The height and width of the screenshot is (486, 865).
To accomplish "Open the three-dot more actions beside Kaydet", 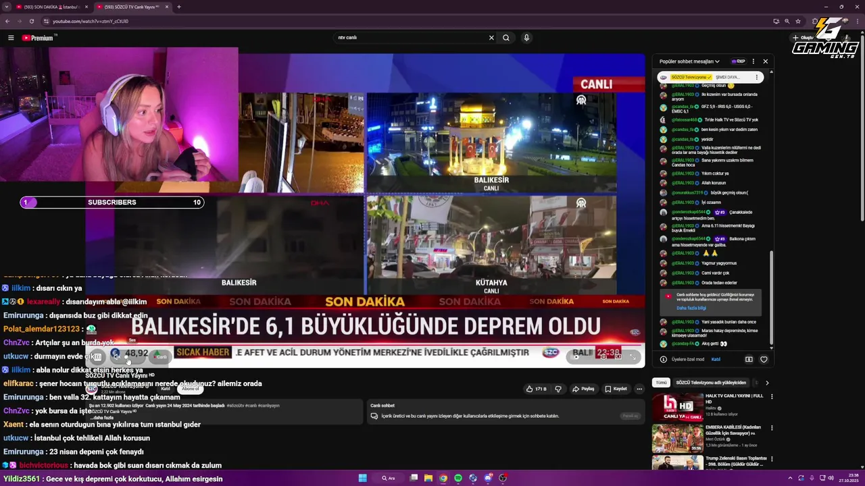I will coord(639,389).
